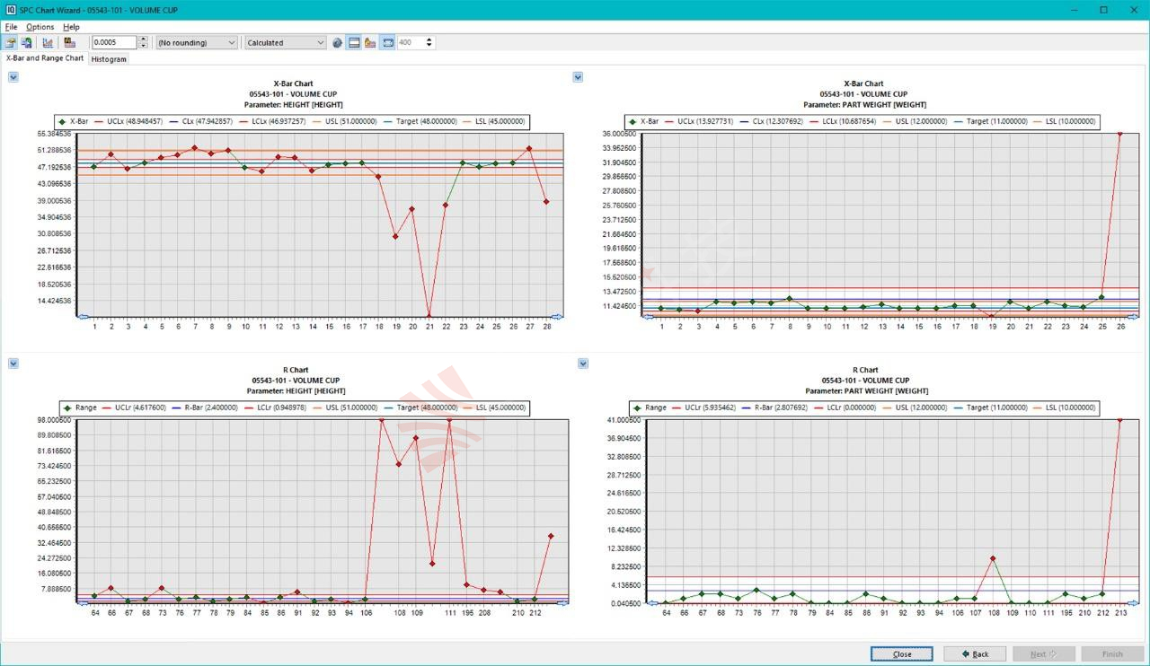Click the 0.0005 field spinner arrows
The image size is (1150, 666).
pos(142,42)
